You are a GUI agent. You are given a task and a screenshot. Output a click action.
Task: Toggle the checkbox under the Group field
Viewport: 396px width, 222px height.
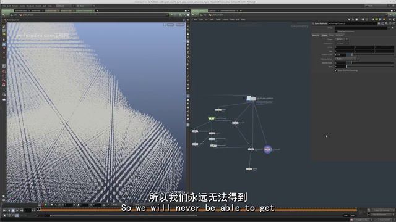[x=336, y=31]
